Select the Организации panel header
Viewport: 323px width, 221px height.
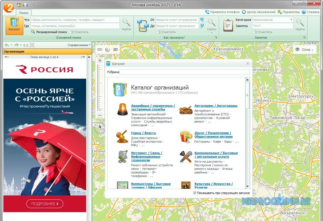pos(47,51)
